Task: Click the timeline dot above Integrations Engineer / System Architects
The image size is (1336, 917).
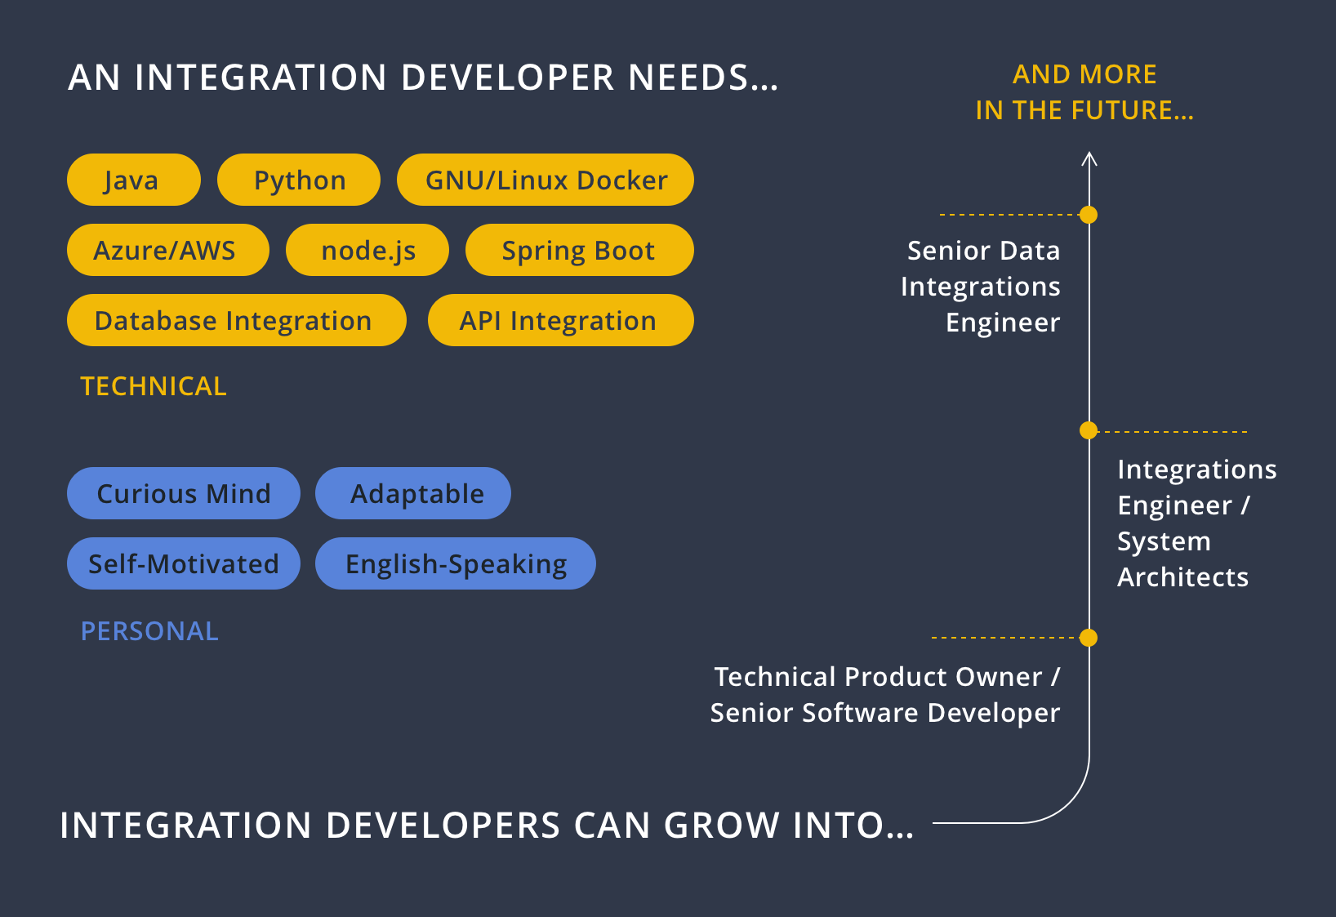Action: [x=1089, y=430]
